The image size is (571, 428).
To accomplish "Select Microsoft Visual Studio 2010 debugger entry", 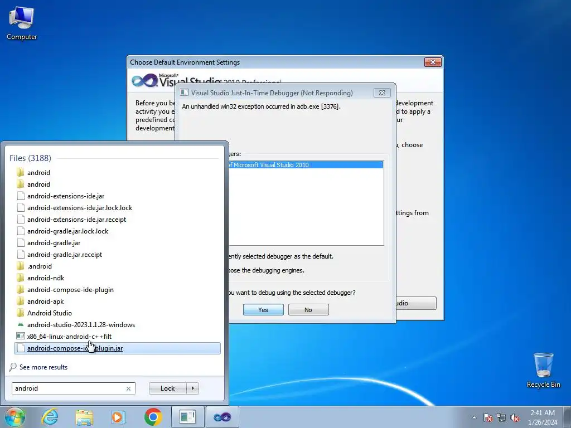I will click(306, 165).
